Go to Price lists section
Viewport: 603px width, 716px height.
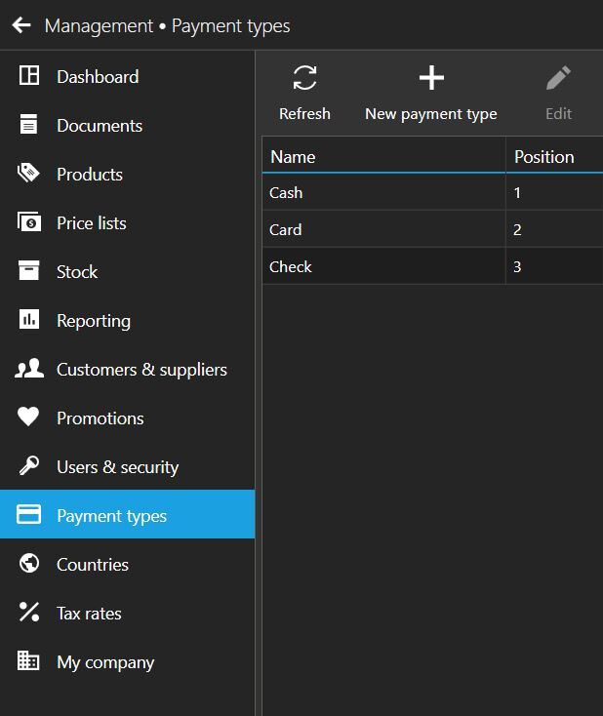[x=91, y=223]
